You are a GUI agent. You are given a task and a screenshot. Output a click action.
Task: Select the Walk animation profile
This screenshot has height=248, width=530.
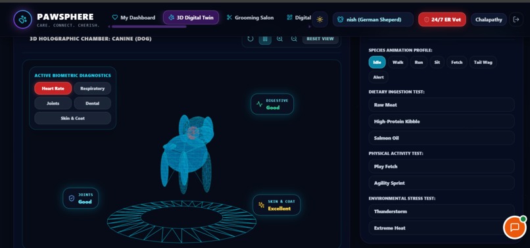398,62
